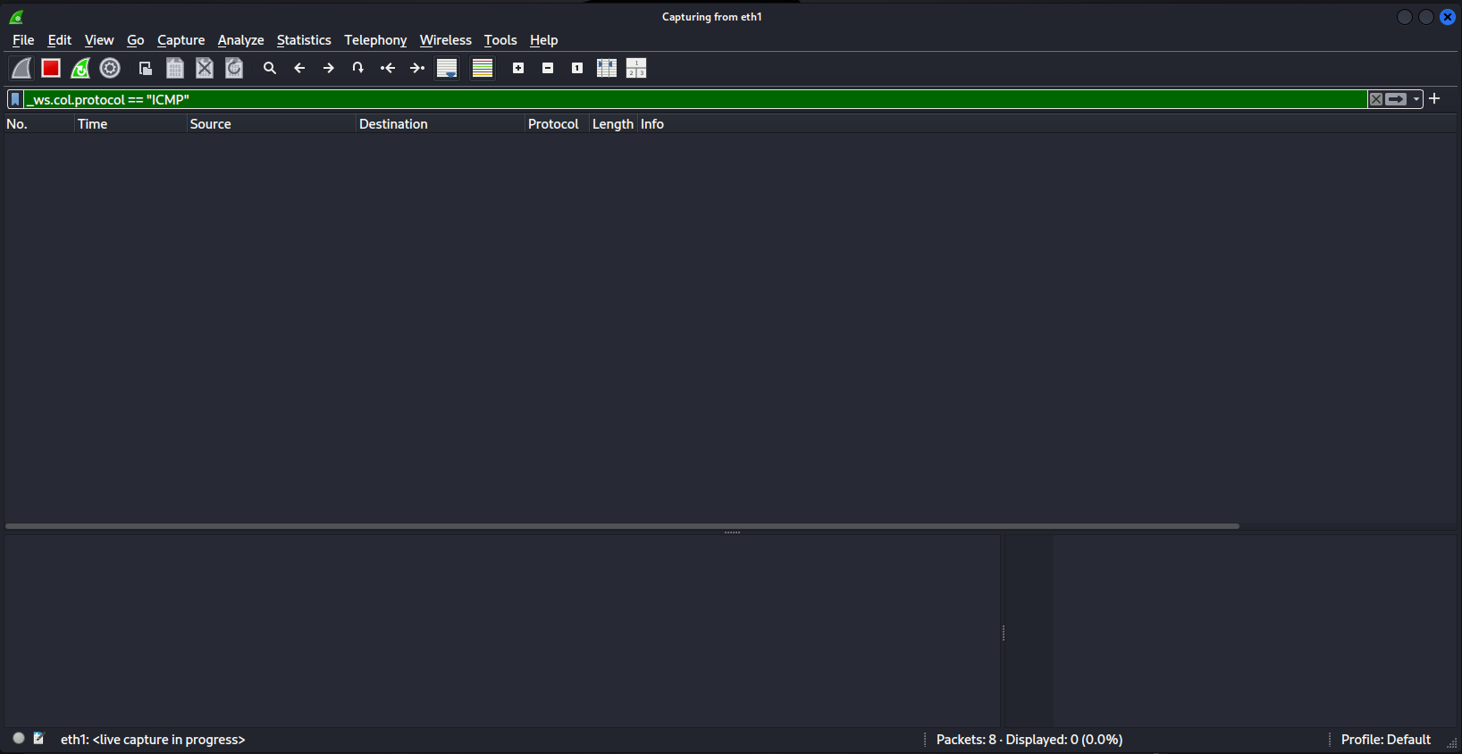
Task: Reset packet text to normal size
Action: point(577,68)
